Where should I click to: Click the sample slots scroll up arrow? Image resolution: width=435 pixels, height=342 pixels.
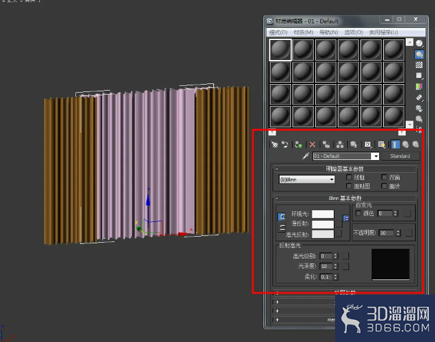[410, 42]
